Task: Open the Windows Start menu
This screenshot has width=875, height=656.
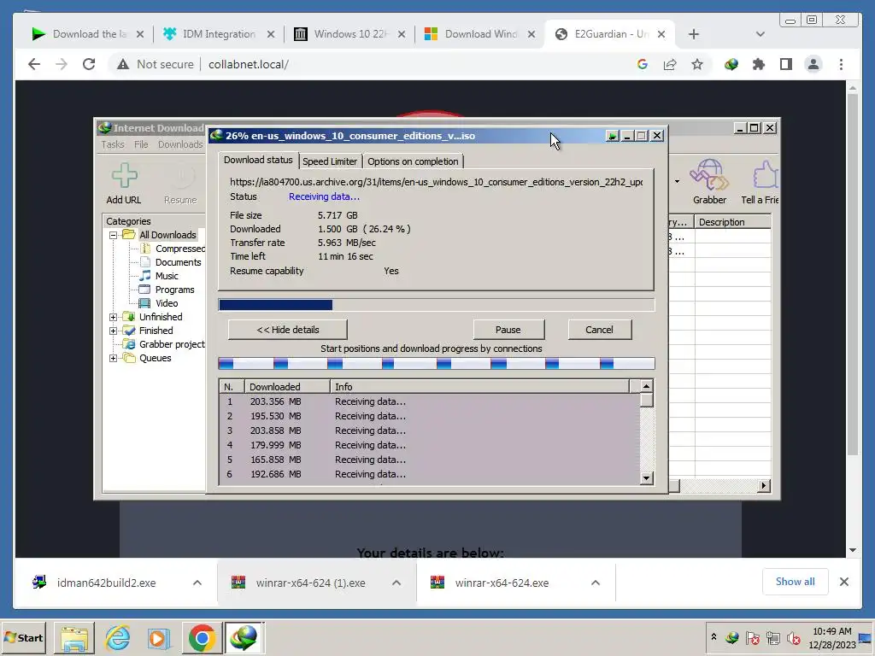Action: click(x=23, y=637)
